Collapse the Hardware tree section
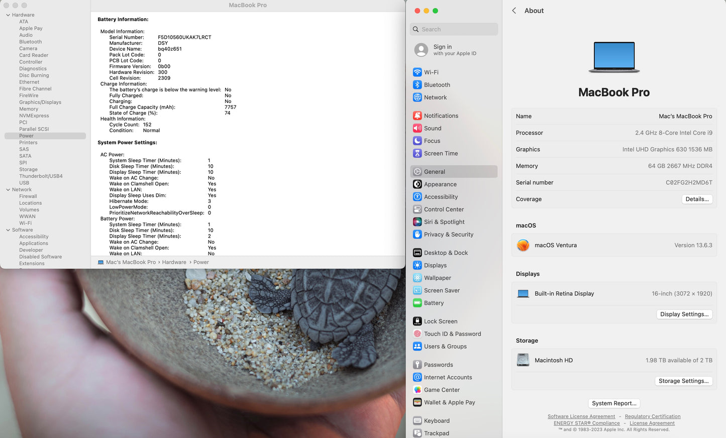 [8, 15]
